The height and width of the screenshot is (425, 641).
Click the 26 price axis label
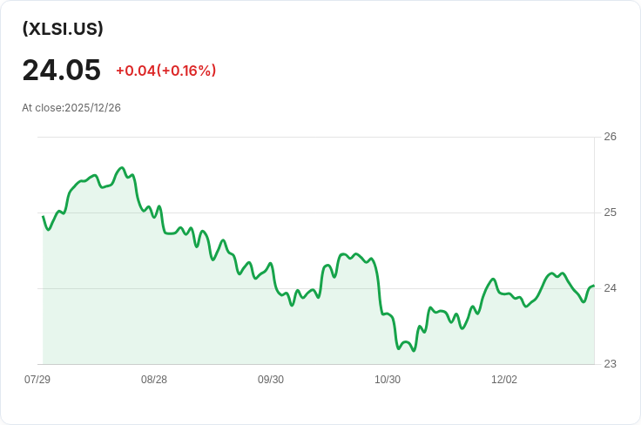(x=610, y=137)
